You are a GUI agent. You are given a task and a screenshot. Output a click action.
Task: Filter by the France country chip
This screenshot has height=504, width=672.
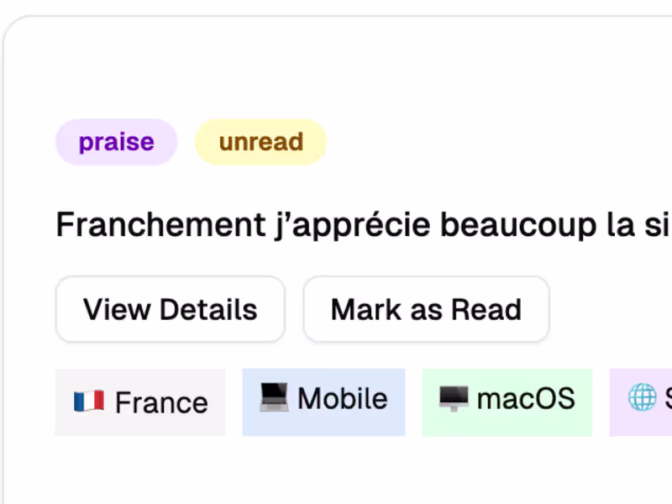(140, 402)
